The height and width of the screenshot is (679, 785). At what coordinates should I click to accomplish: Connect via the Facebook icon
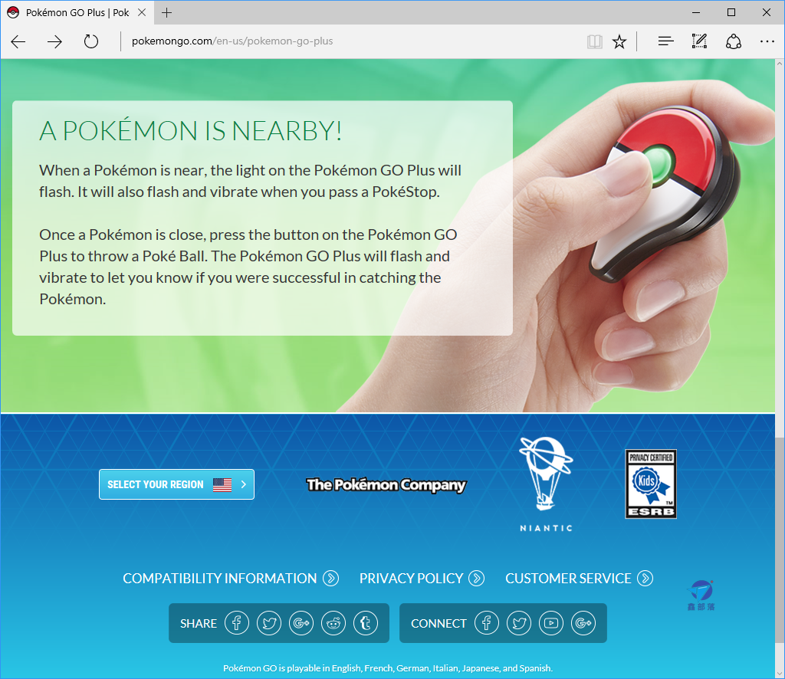click(x=487, y=623)
